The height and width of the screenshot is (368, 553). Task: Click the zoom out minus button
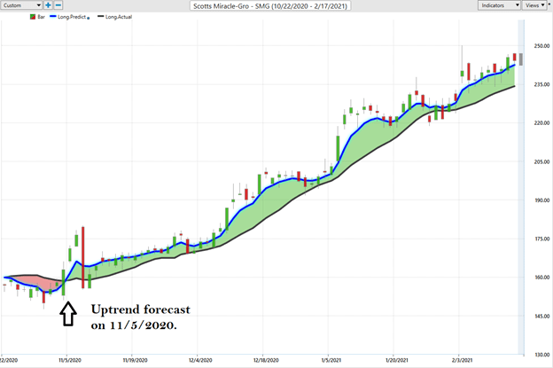pyautogui.click(x=58, y=5)
